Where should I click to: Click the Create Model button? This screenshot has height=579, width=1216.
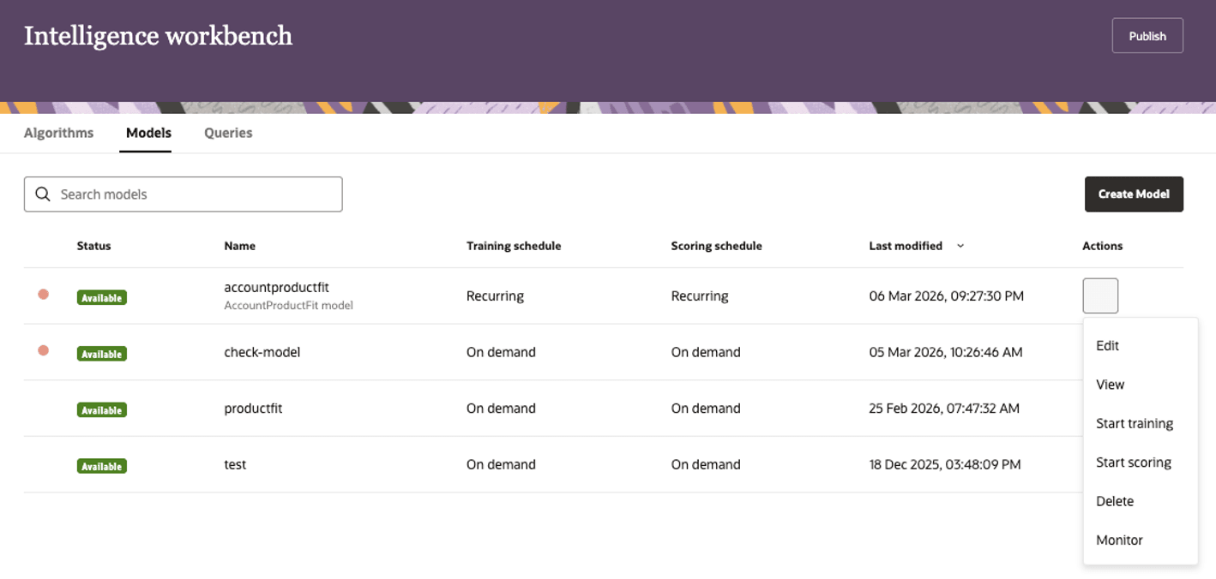coord(1134,194)
